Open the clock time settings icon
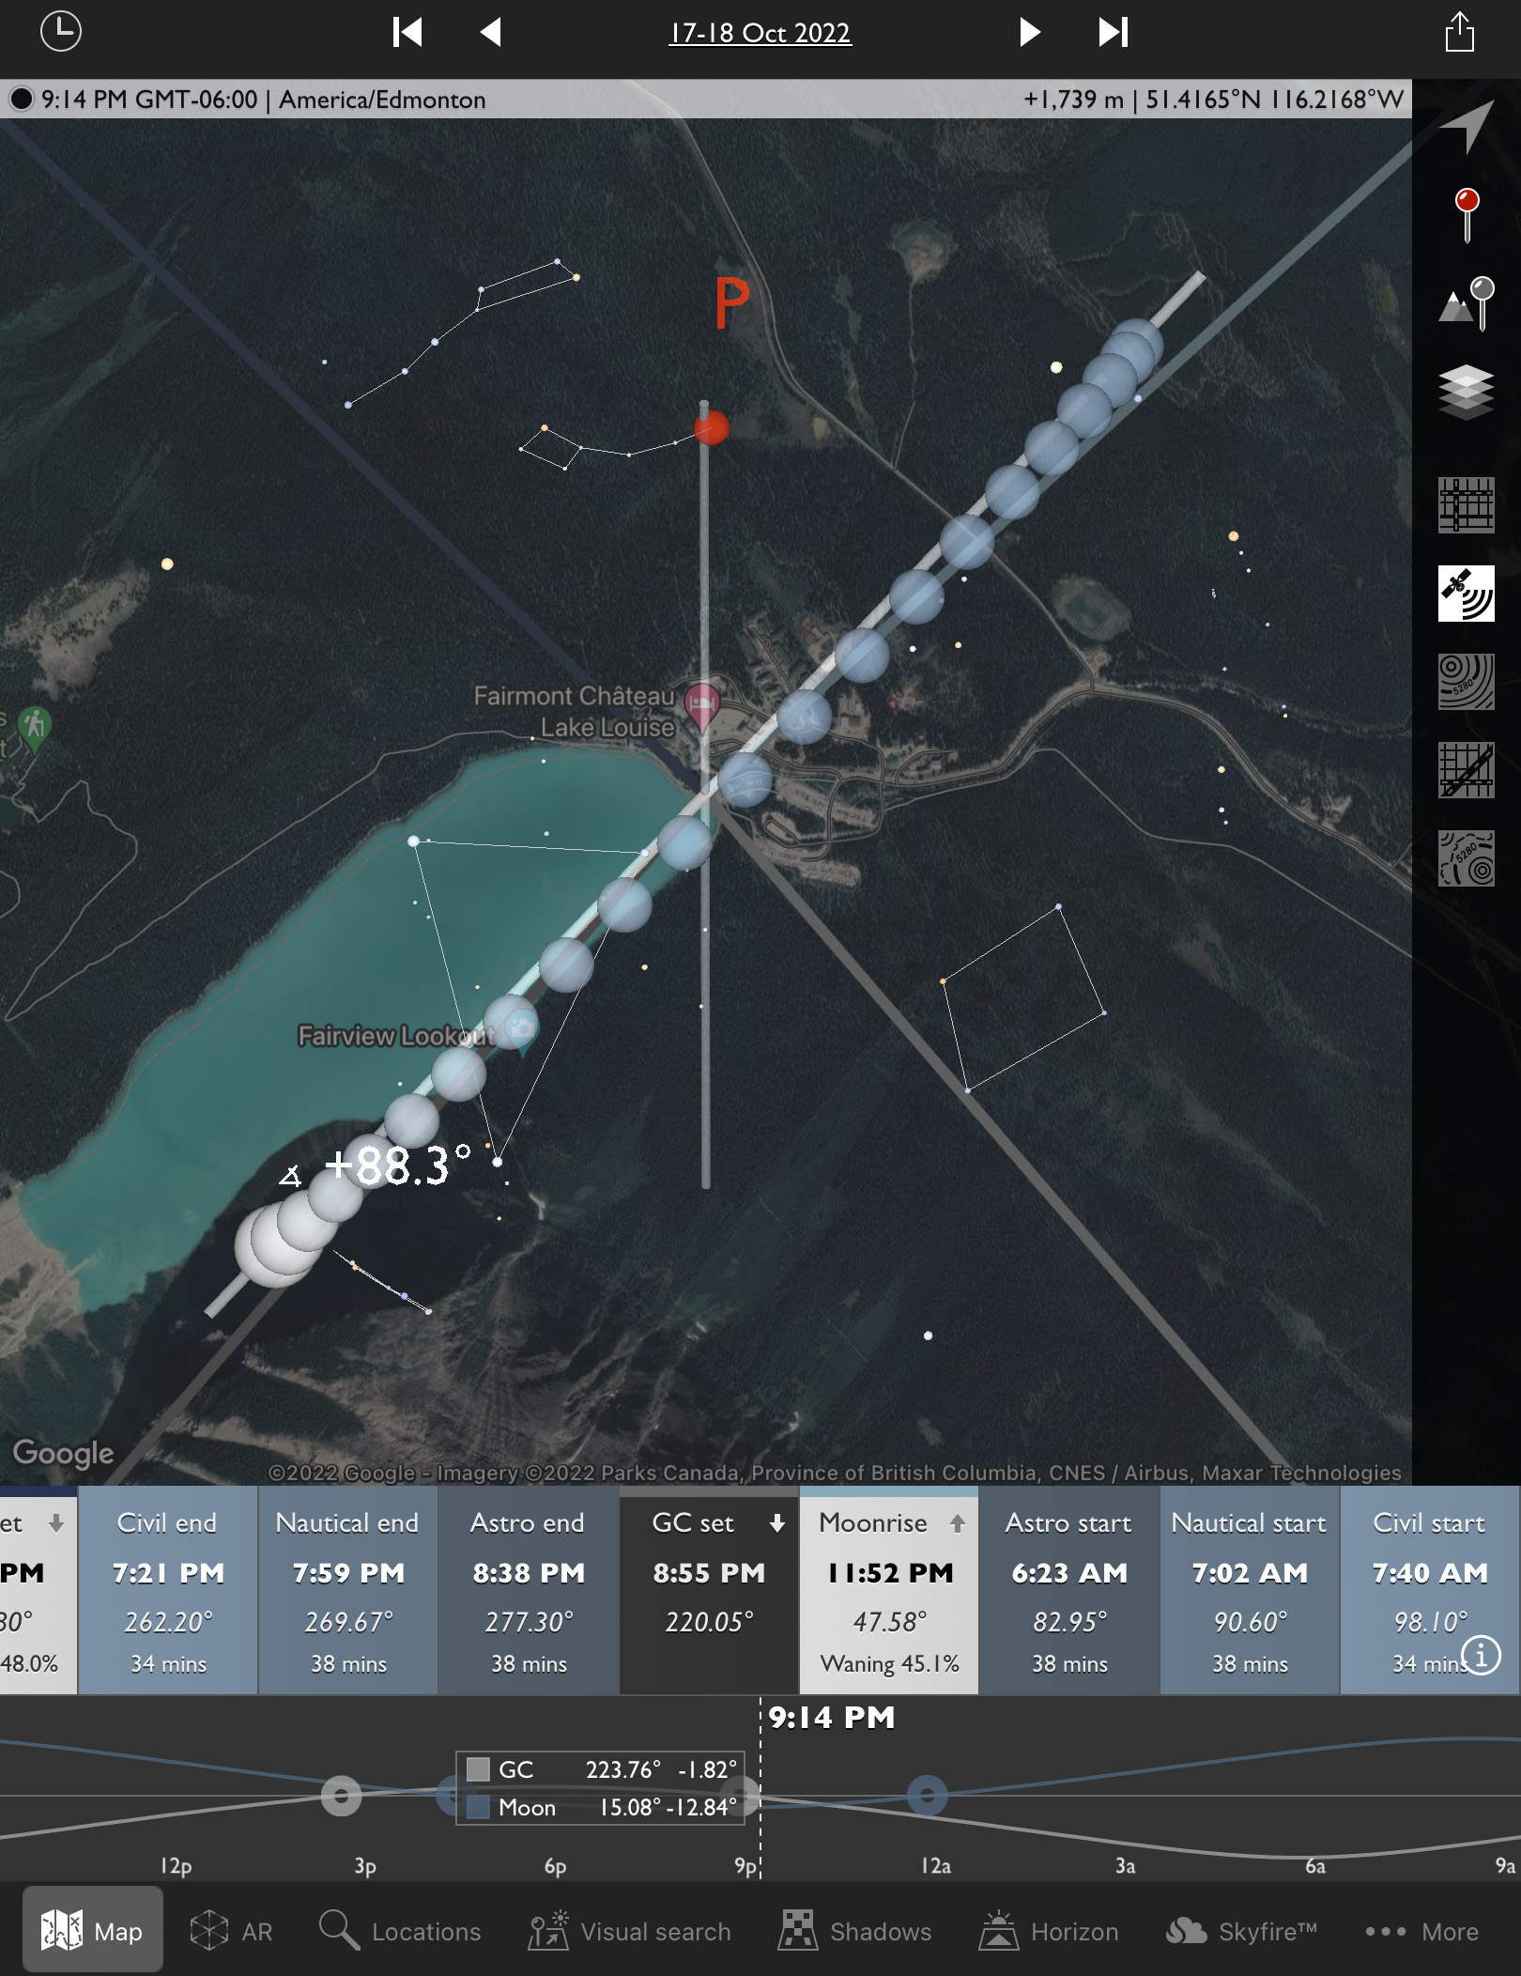This screenshot has width=1521, height=1976. 61,32
